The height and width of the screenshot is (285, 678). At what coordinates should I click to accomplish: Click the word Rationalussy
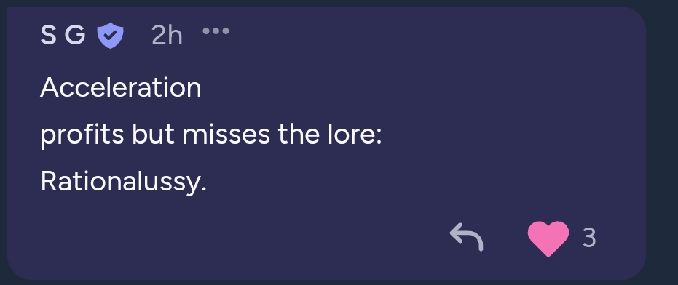click(123, 182)
